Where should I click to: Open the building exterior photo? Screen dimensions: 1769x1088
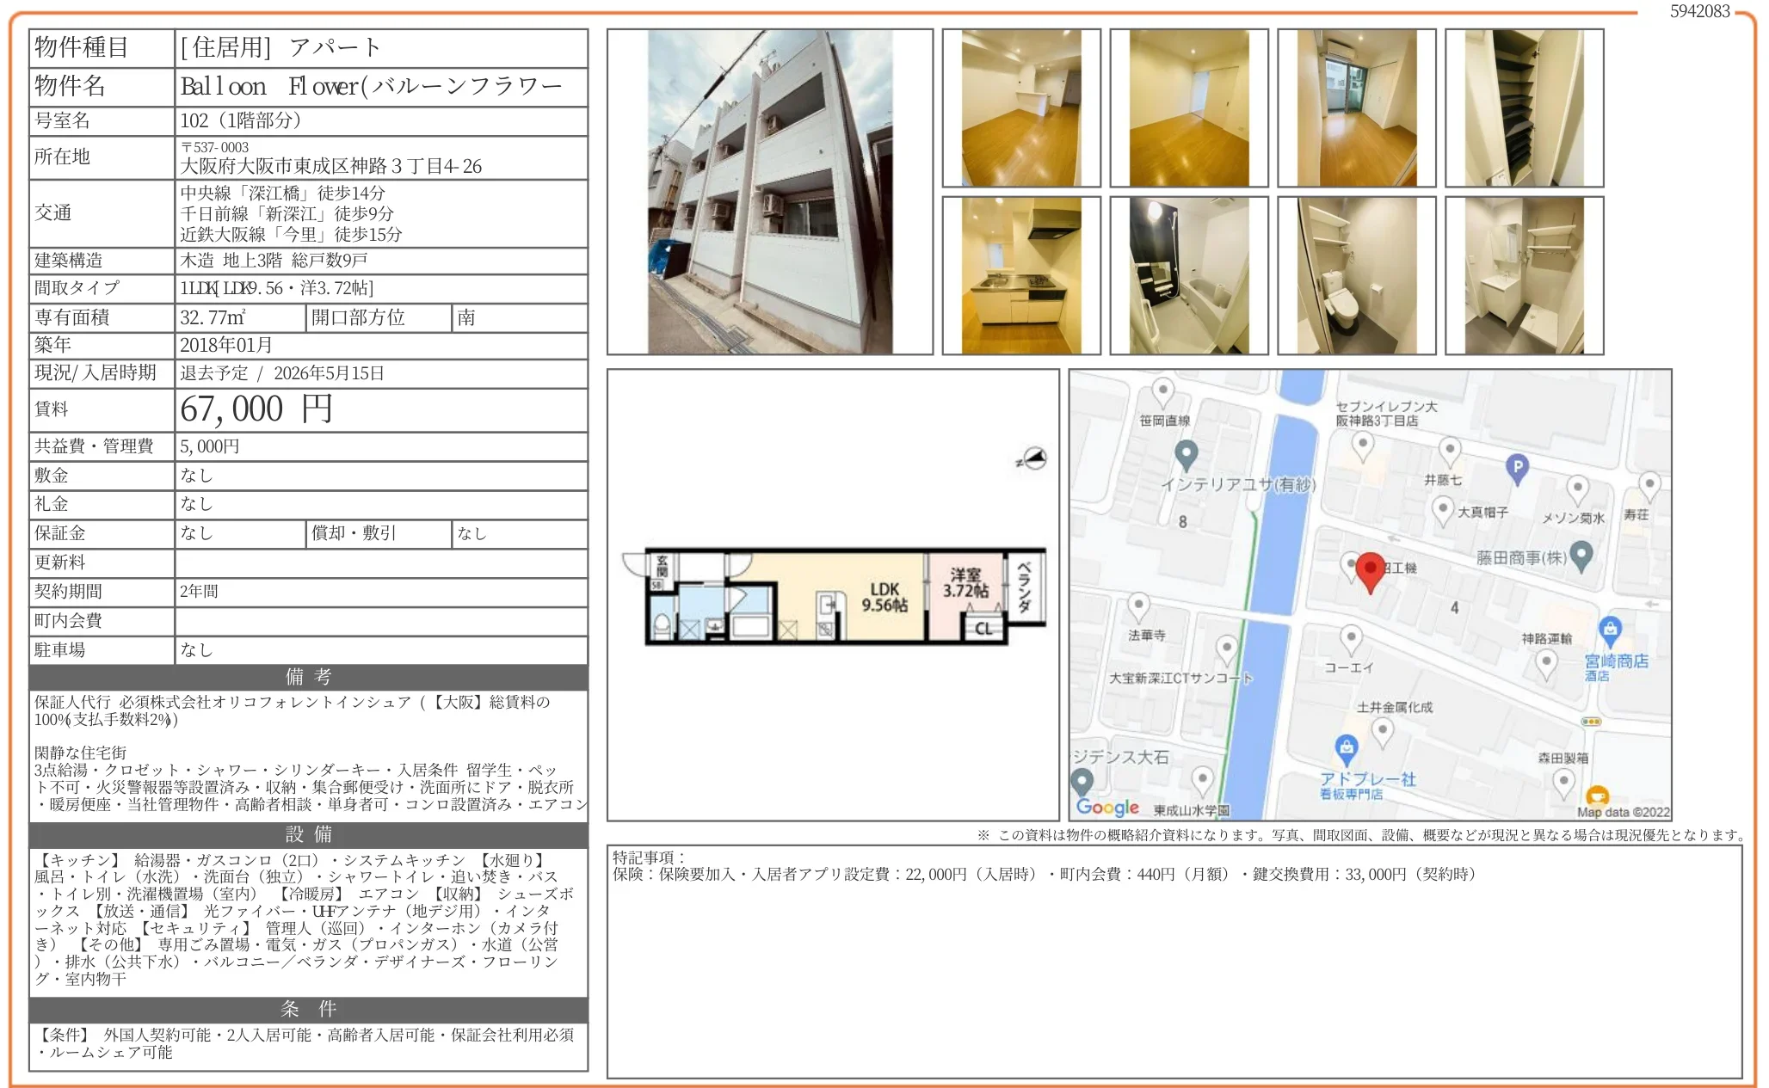[769, 192]
